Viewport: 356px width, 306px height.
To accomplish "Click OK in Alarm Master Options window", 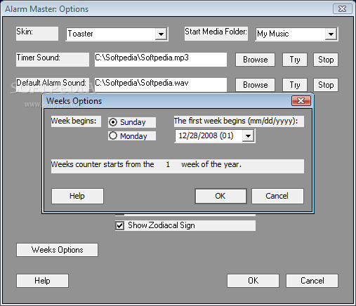I will click(x=253, y=281).
